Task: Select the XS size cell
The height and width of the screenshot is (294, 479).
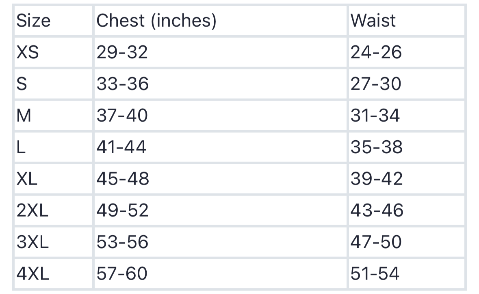Action: click(x=28, y=52)
